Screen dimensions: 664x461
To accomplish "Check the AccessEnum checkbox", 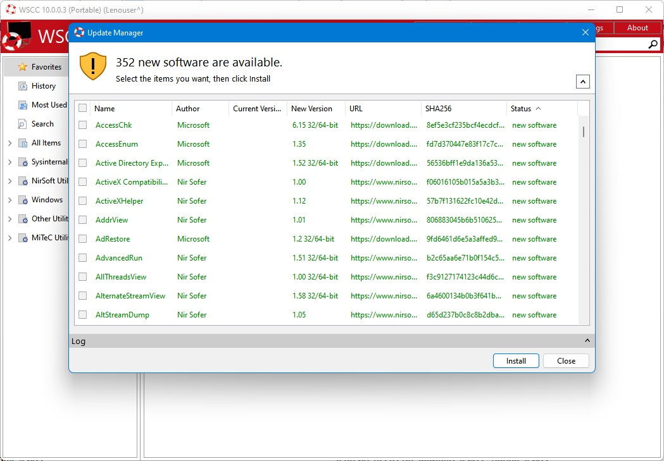I will pyautogui.click(x=82, y=144).
